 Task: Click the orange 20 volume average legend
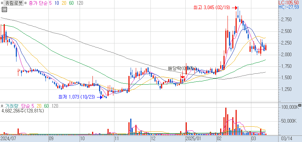pyautogui.click(x=39, y=106)
